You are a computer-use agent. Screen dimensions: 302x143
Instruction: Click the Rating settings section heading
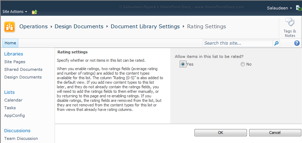(x=73, y=52)
